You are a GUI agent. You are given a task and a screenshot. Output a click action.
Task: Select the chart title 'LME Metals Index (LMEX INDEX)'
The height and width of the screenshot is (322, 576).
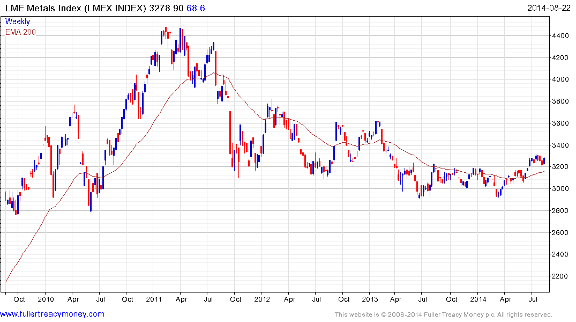(x=76, y=8)
